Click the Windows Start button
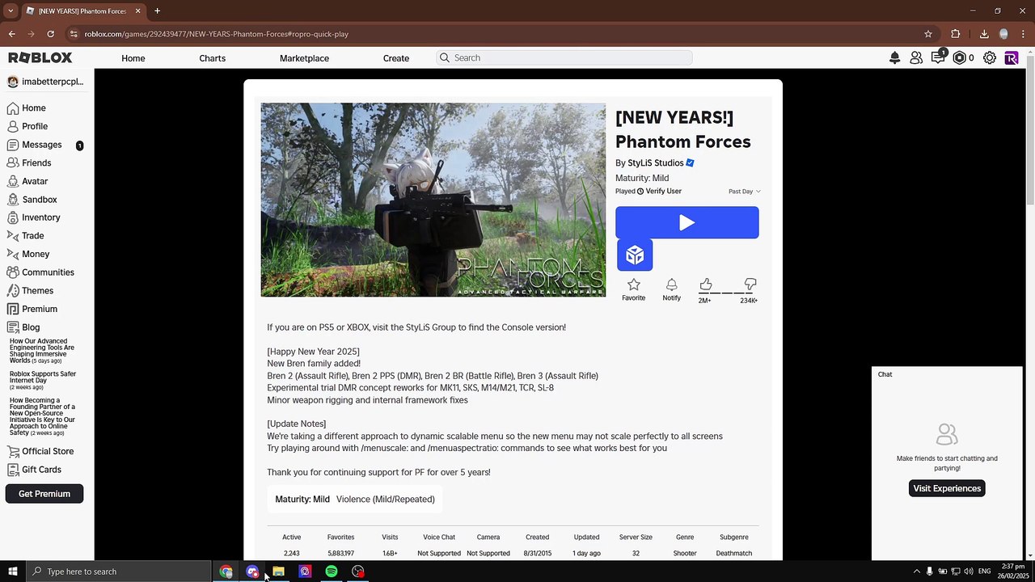 pyautogui.click(x=13, y=571)
